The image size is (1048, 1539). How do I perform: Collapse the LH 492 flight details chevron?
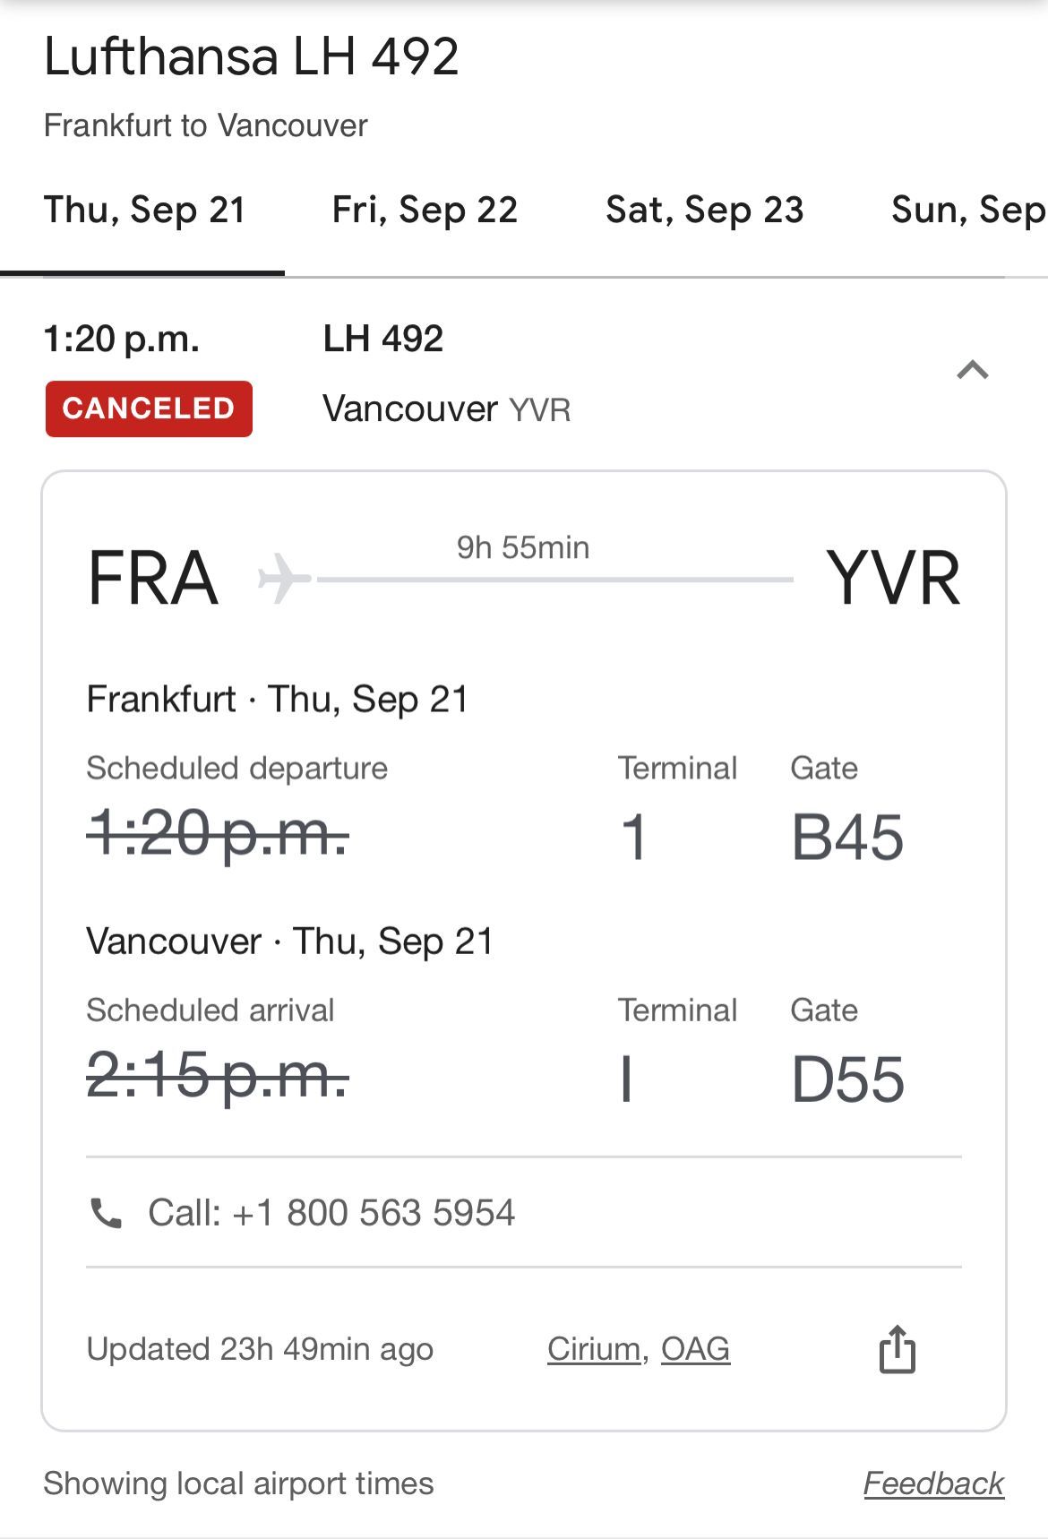973,369
